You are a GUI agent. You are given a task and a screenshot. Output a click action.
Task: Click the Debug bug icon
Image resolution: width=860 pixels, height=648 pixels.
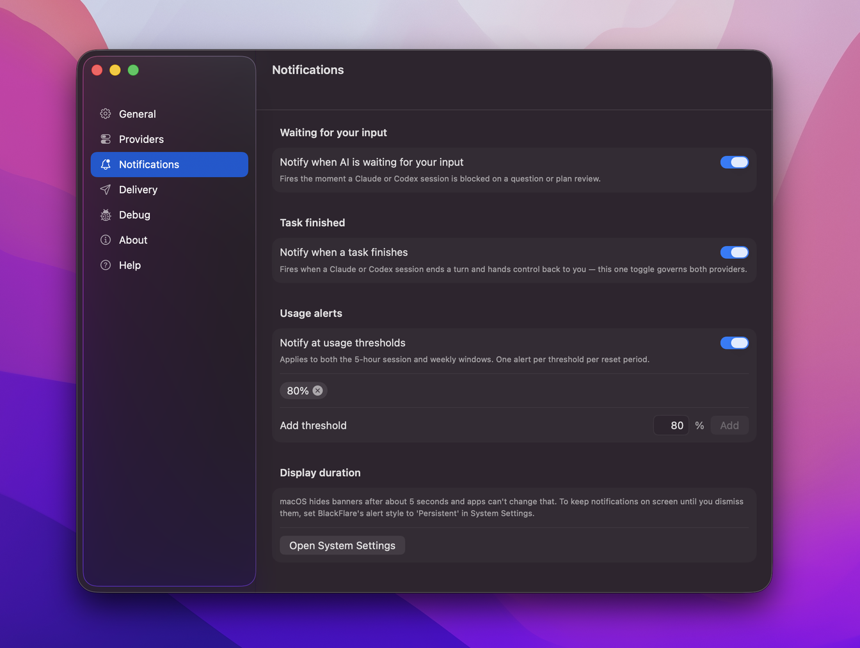pos(106,215)
